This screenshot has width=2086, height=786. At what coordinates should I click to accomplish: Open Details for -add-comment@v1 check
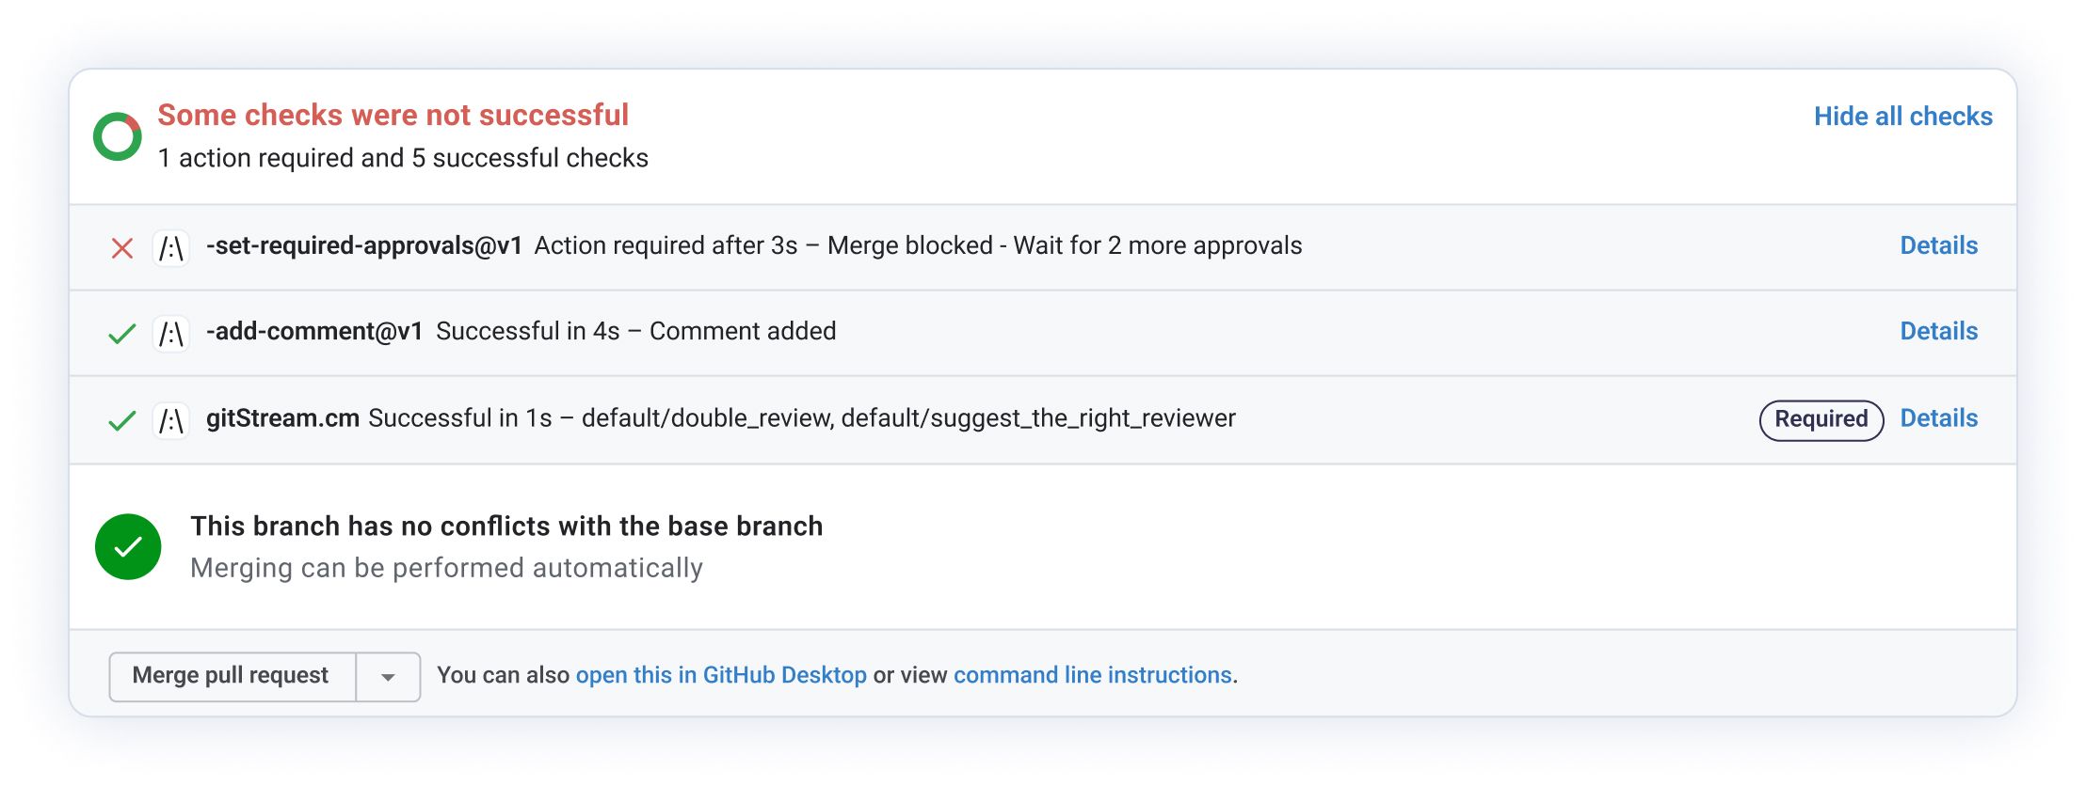tap(1939, 331)
